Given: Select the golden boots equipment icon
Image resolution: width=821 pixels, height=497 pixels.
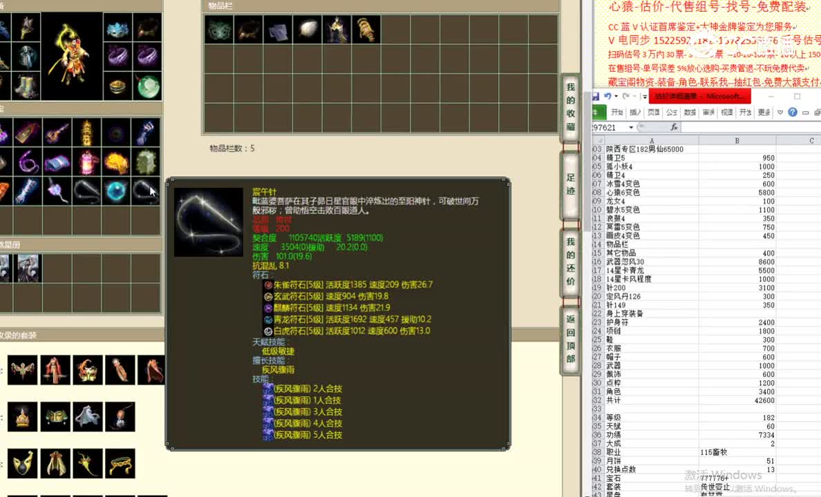Looking at the screenshot, I should coord(26,86).
